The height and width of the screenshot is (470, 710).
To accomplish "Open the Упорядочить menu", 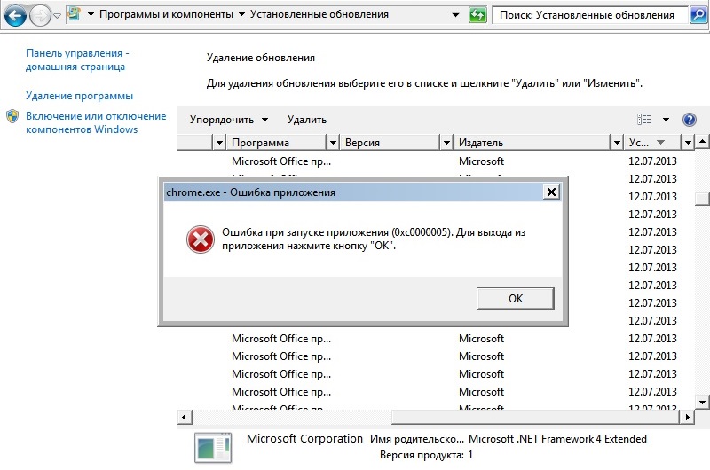I will coord(229,120).
